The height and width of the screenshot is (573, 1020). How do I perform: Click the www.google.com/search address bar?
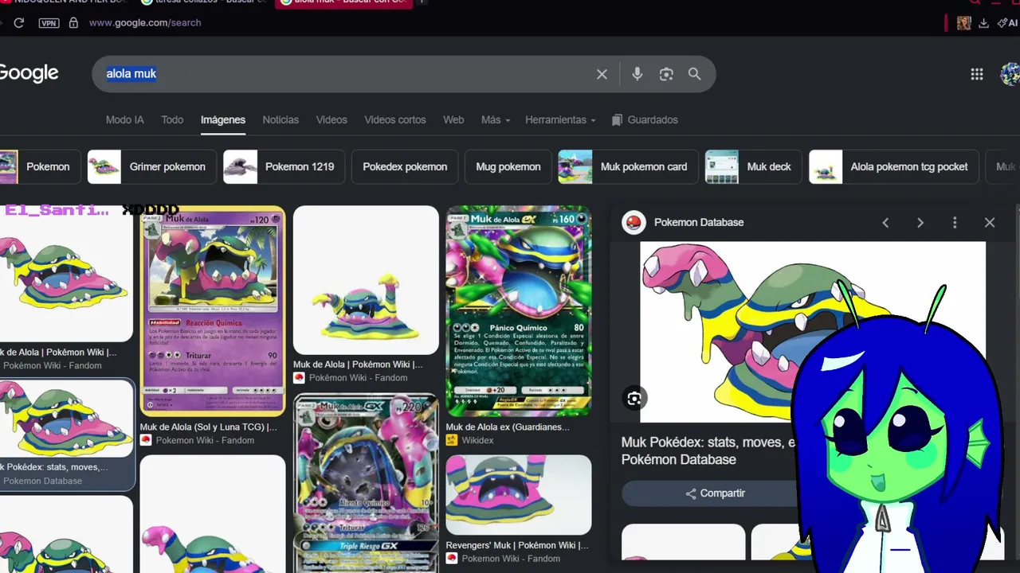[x=145, y=23]
